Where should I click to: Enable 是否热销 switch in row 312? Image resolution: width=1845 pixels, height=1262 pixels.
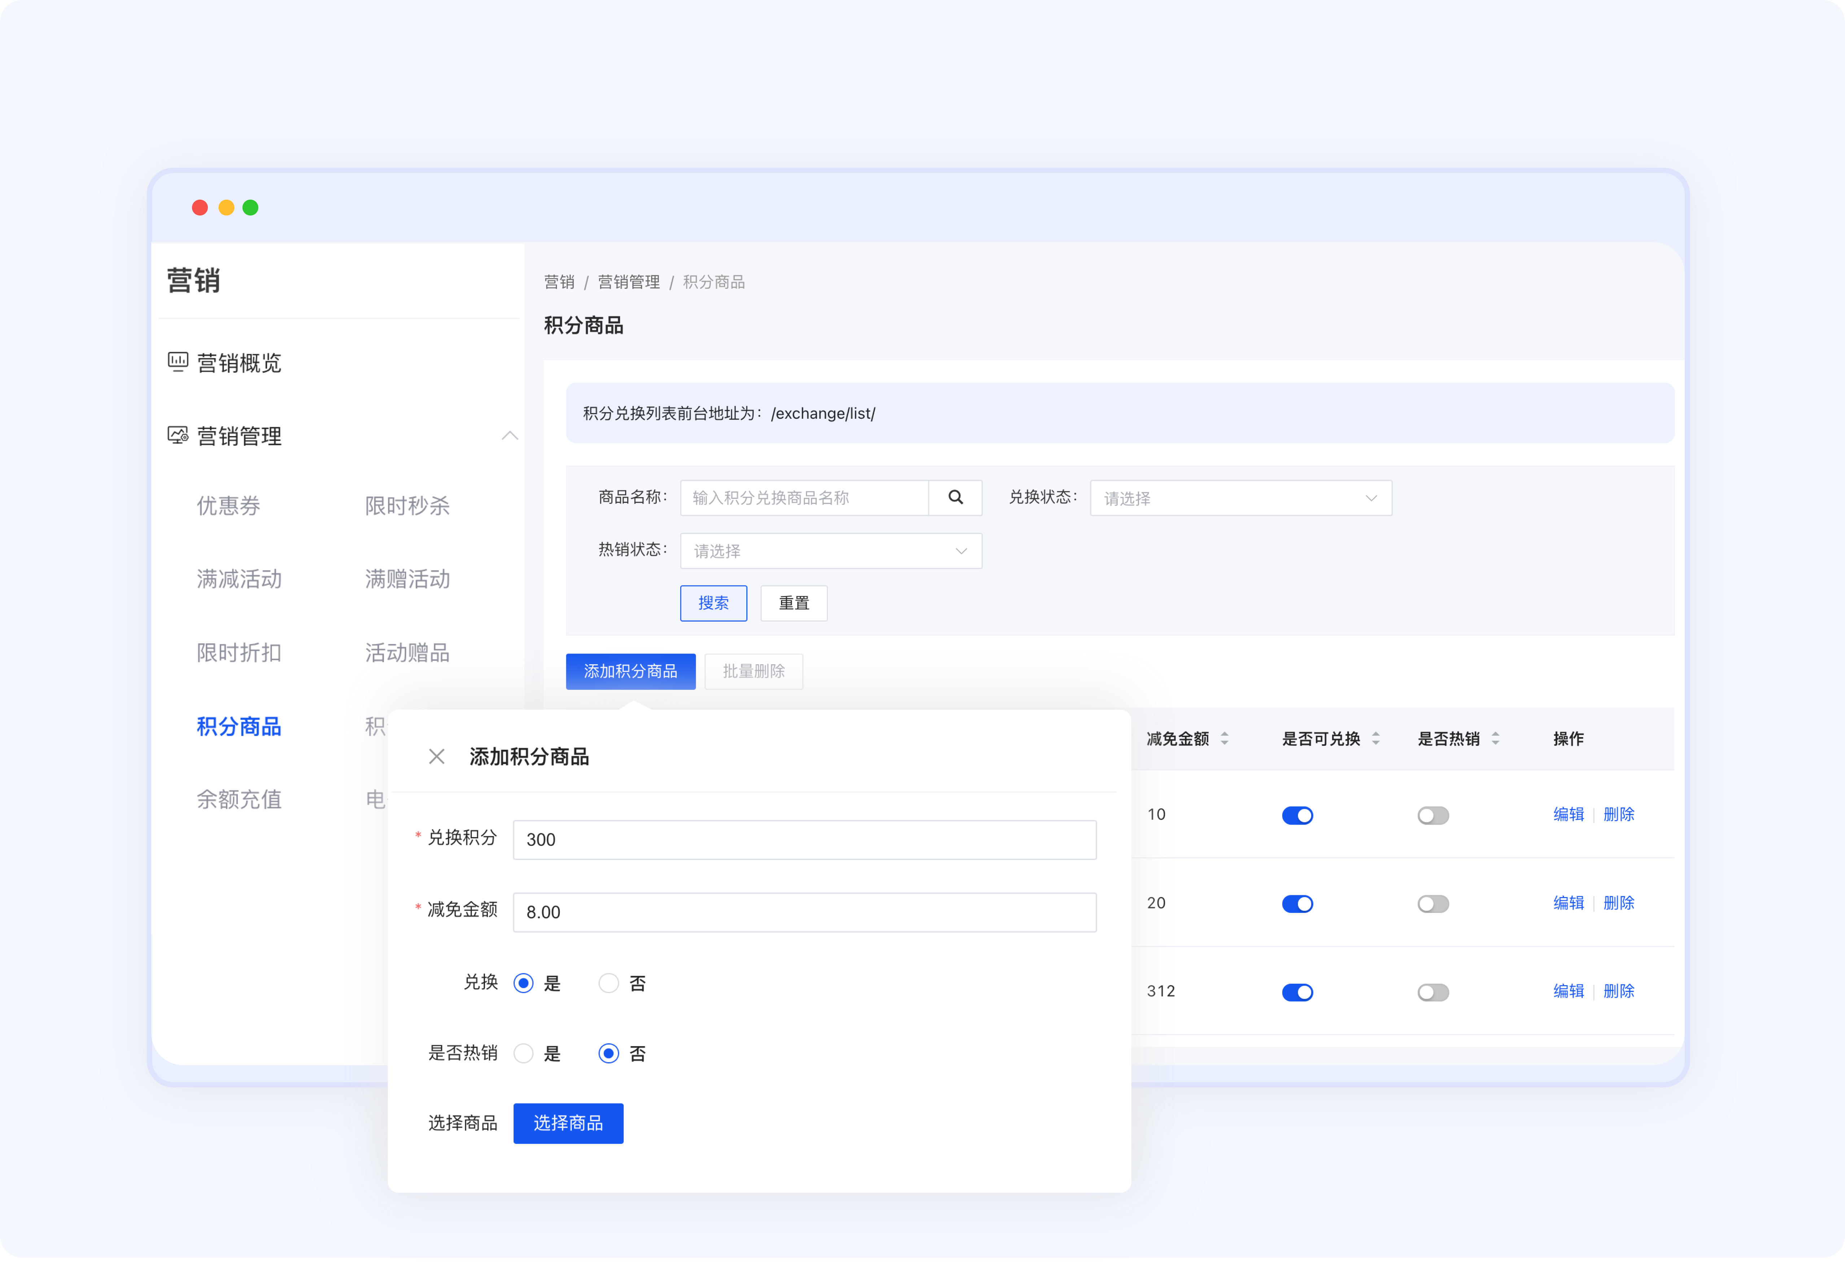tap(1433, 992)
